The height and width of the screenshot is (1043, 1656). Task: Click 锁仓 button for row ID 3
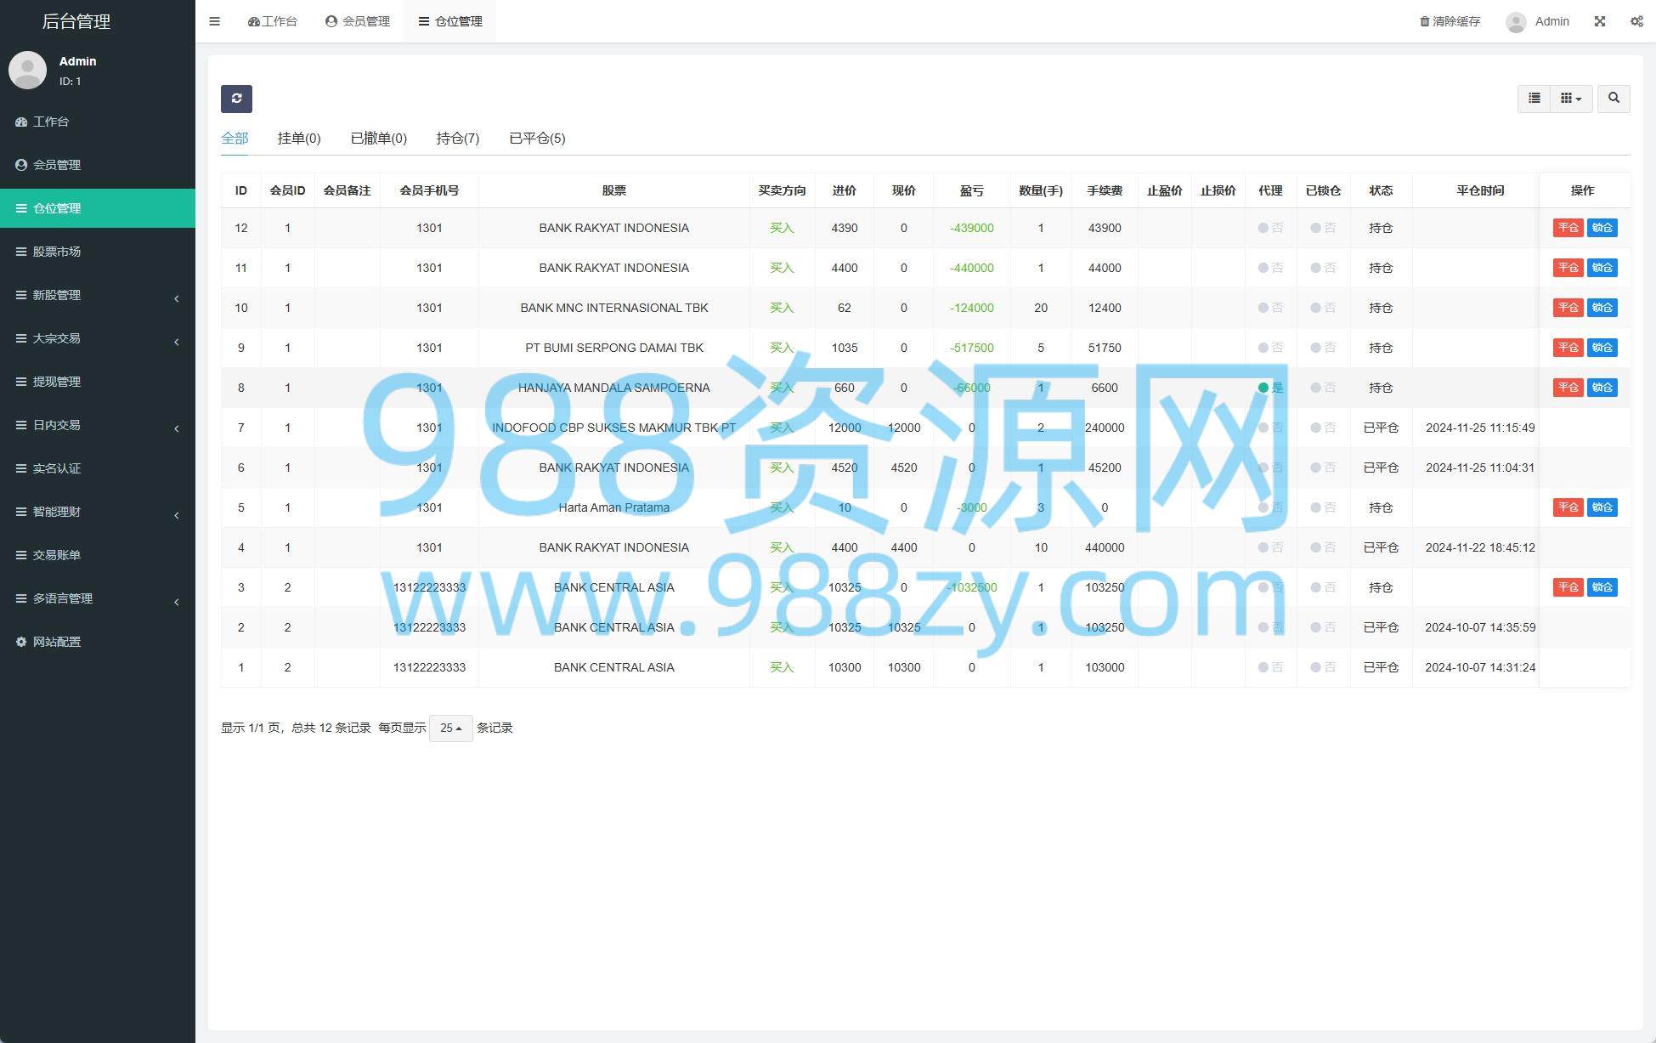pyautogui.click(x=1602, y=587)
